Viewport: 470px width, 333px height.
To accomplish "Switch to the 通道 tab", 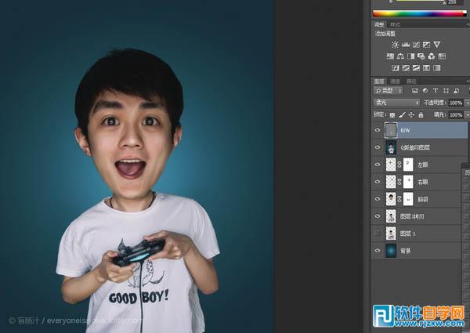I will (395, 81).
